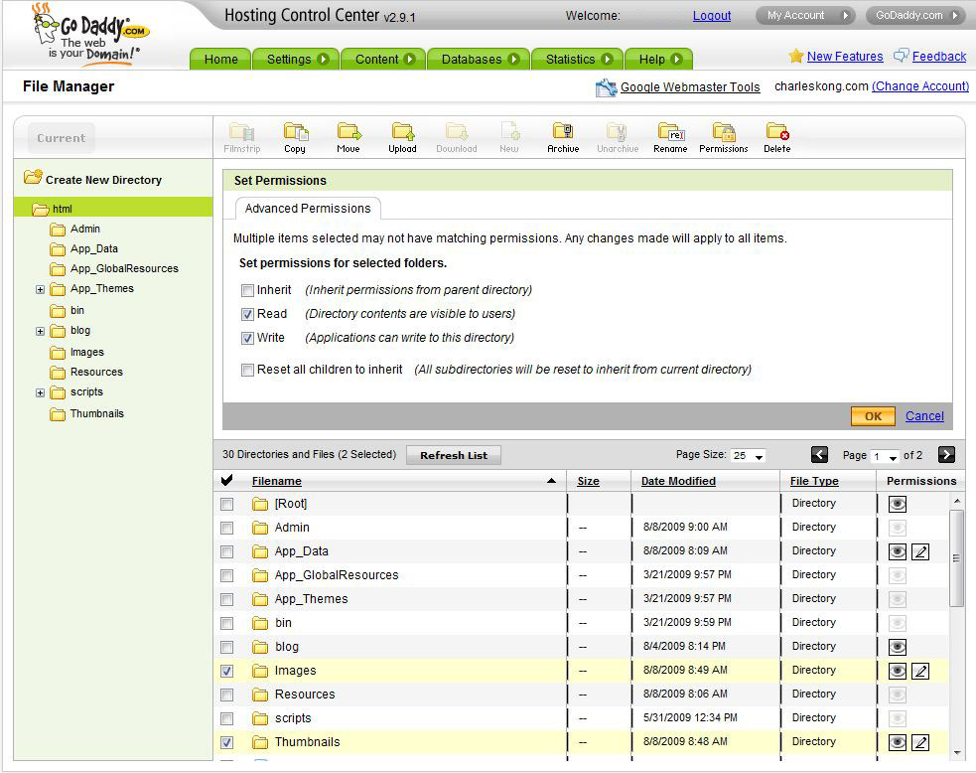Expand the App_Themes tree node
The width and height of the screenshot is (976, 773).
tap(40, 290)
